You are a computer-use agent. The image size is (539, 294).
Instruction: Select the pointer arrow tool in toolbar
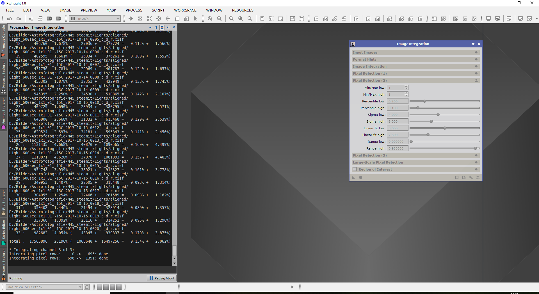coord(196,19)
